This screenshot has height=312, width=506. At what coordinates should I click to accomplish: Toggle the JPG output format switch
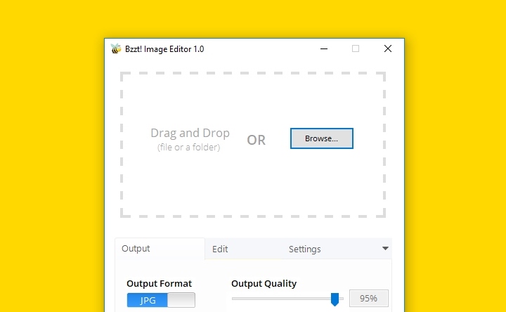161,300
